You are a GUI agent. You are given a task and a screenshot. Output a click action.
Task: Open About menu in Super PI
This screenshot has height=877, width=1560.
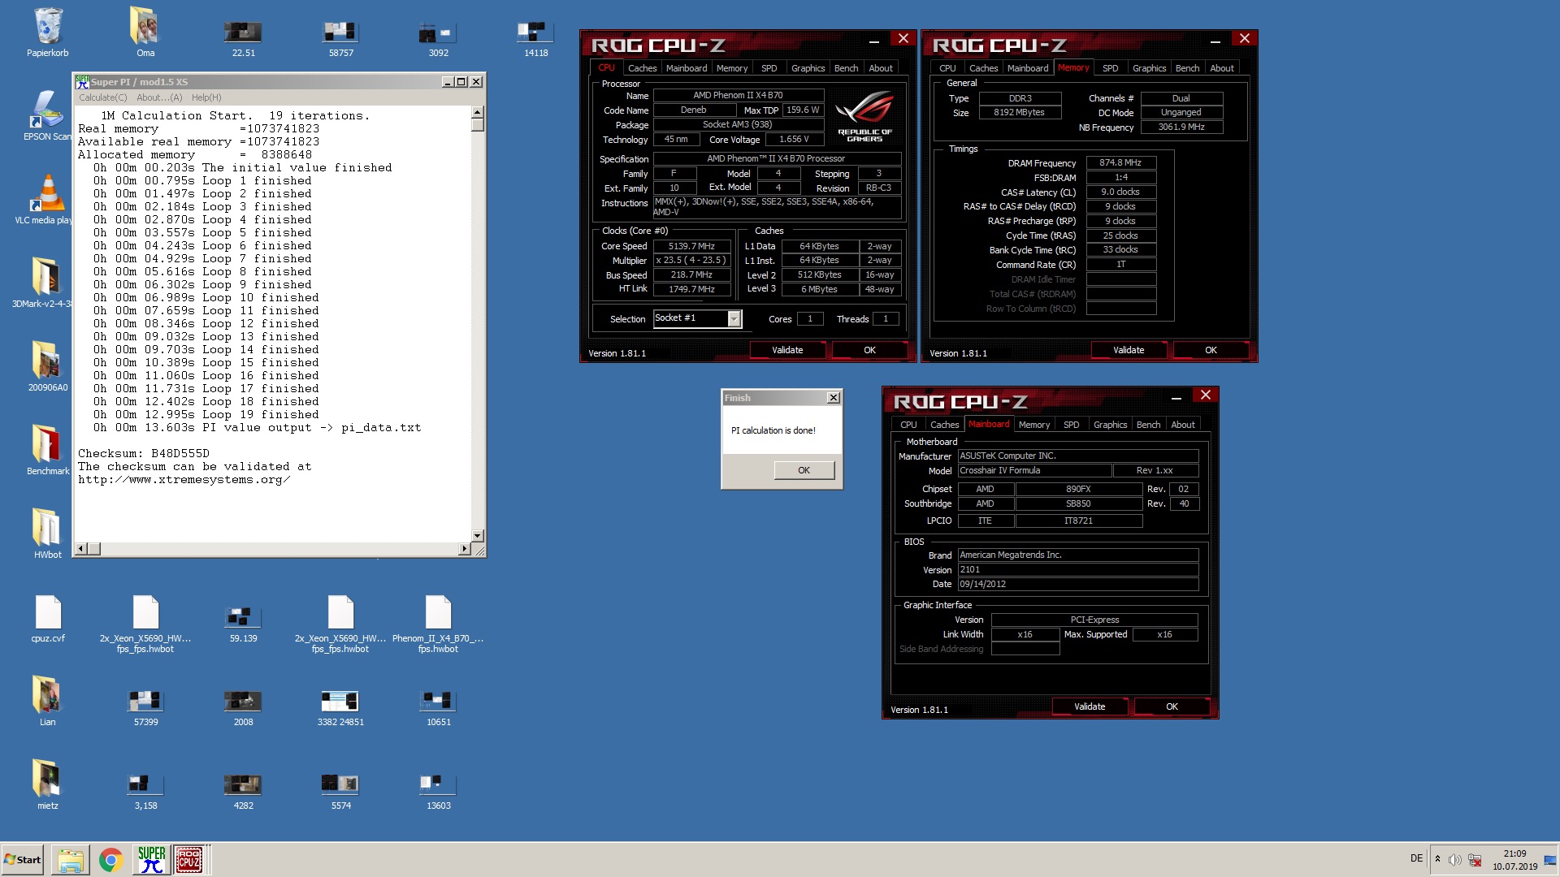click(159, 97)
